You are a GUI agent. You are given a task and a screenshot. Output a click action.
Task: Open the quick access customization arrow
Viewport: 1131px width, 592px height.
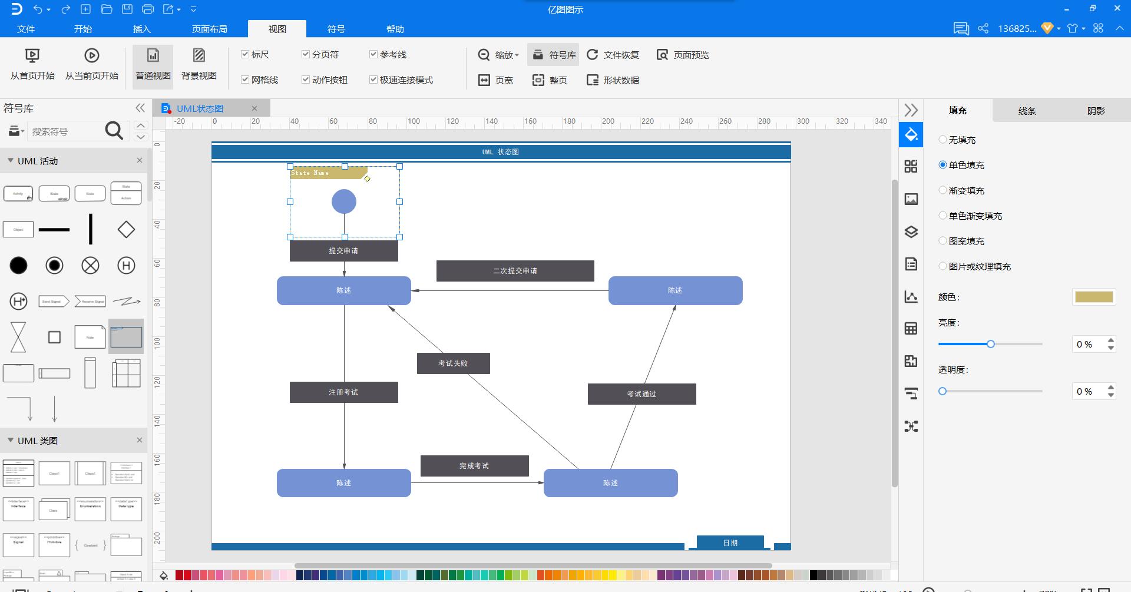[x=193, y=9]
